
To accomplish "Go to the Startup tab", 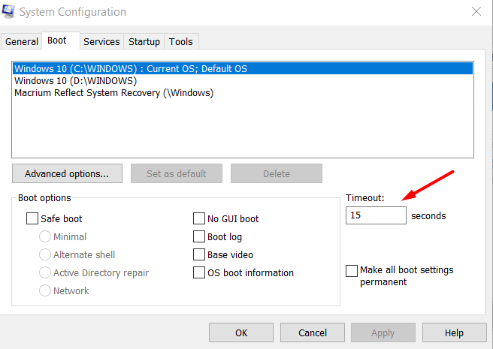I will pos(144,41).
